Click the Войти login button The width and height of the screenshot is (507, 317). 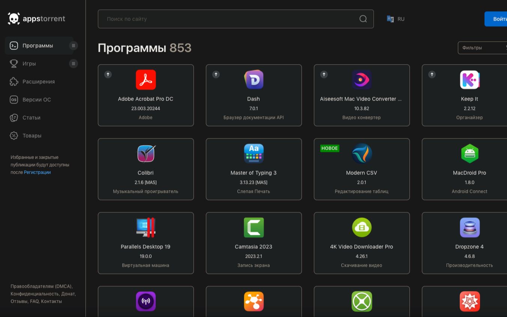496,19
